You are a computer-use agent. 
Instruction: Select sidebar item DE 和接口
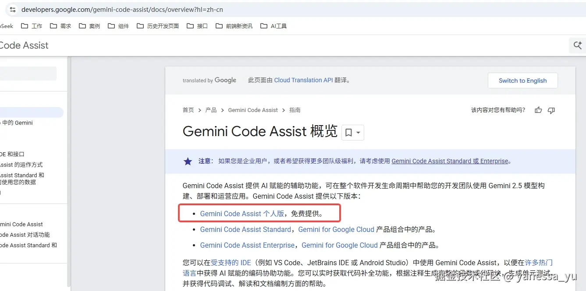point(12,154)
